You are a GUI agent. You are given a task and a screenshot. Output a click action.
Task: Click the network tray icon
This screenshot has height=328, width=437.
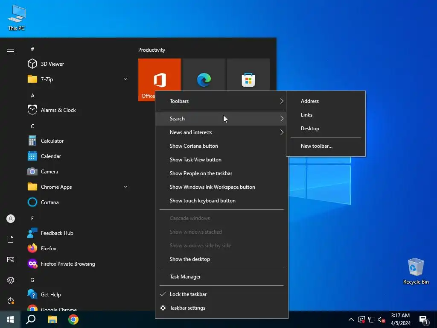click(x=372, y=320)
